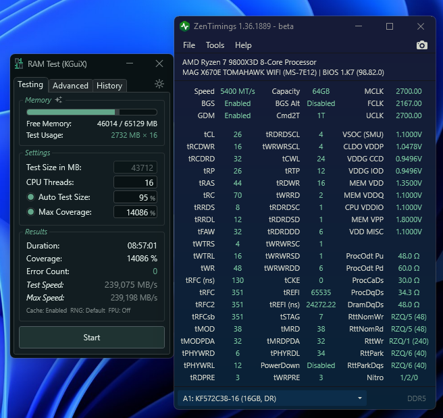Click the MEM VPP value 1.8000V
The image size is (443, 418).
[x=409, y=219]
